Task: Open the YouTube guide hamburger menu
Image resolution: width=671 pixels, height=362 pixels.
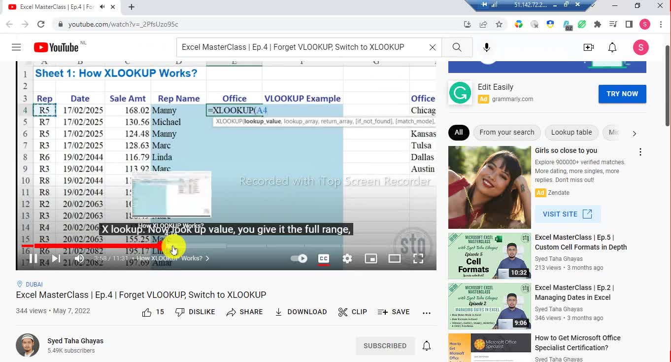Action: click(16, 47)
